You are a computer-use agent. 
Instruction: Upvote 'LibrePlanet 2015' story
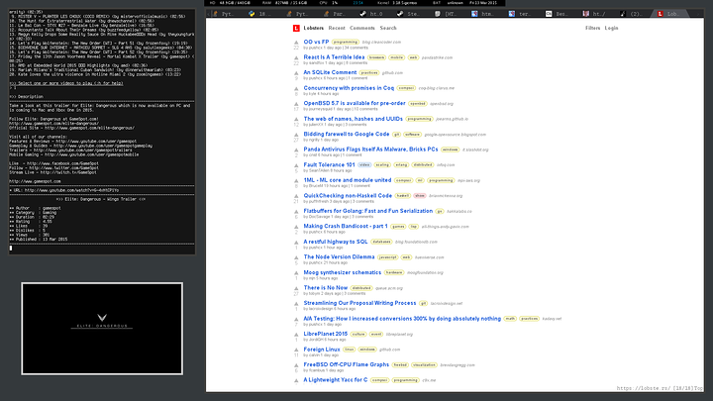click(296, 334)
